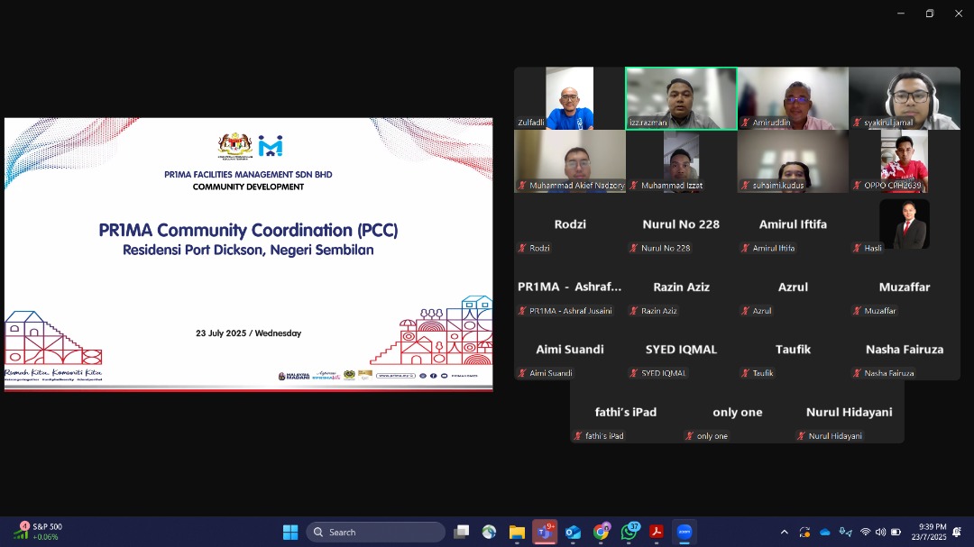The width and height of the screenshot is (974, 547).
Task: Click the muted mic icon next to Nasha Fairuza
Action: click(x=858, y=373)
